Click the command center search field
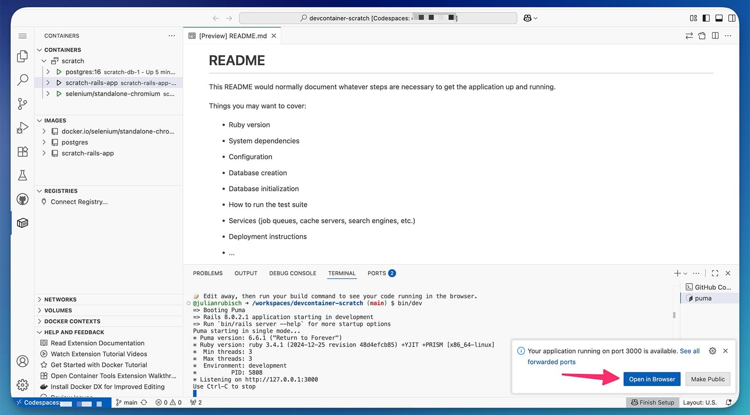The image size is (750, 415). pos(378,18)
